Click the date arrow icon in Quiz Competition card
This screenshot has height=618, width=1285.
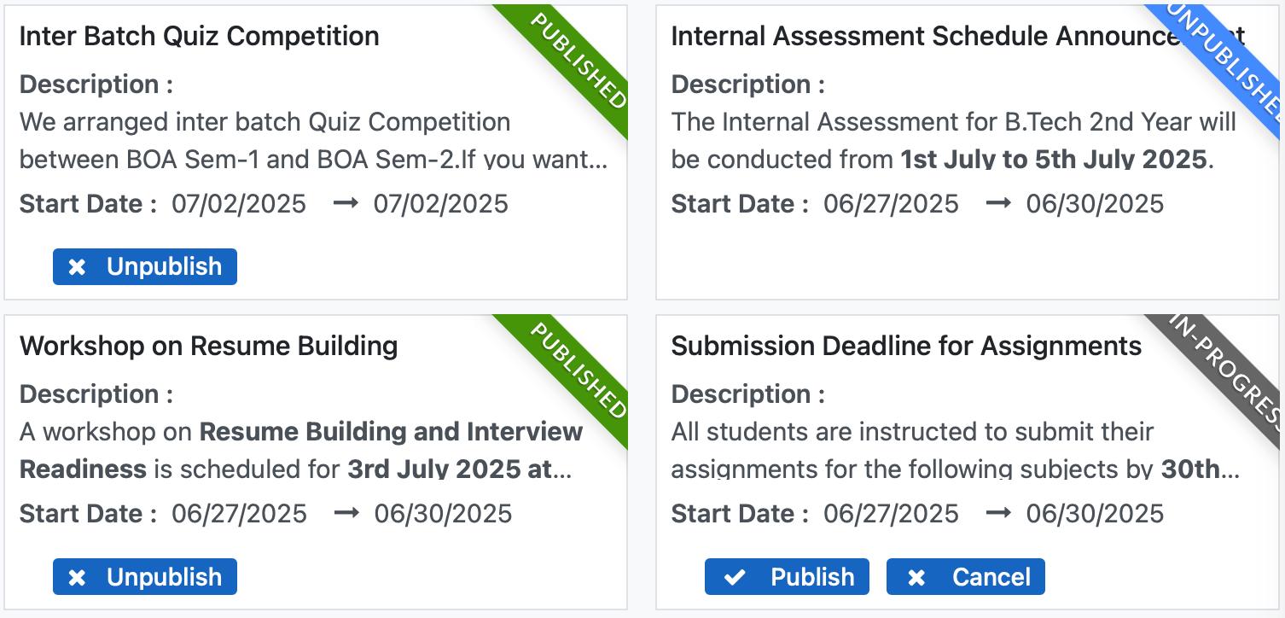point(345,204)
